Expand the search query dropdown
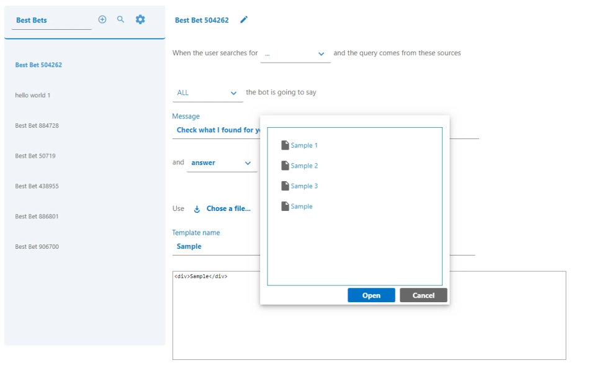 tap(321, 54)
